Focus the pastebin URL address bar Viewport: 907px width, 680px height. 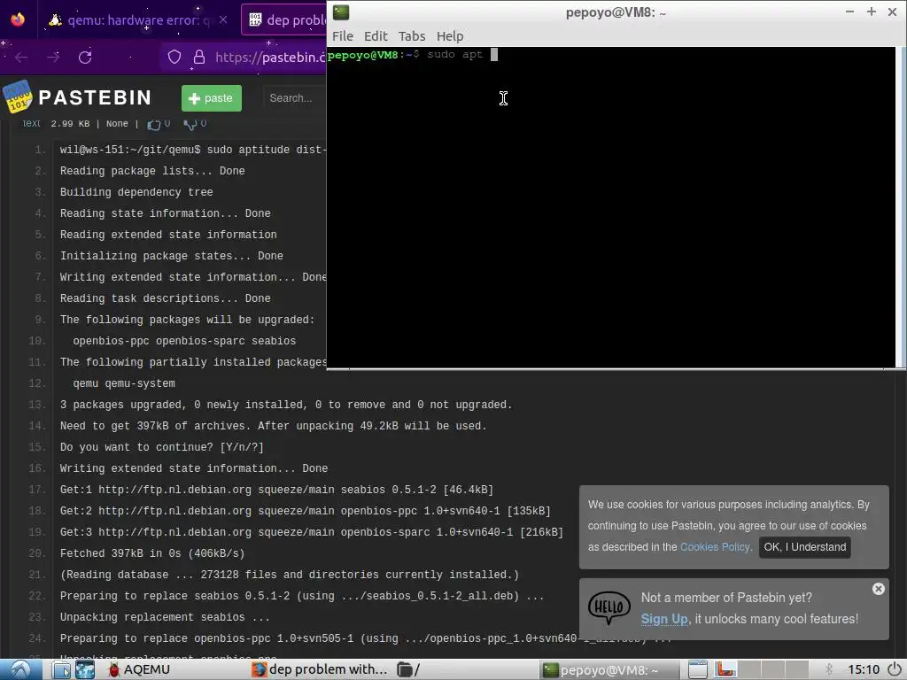point(269,58)
